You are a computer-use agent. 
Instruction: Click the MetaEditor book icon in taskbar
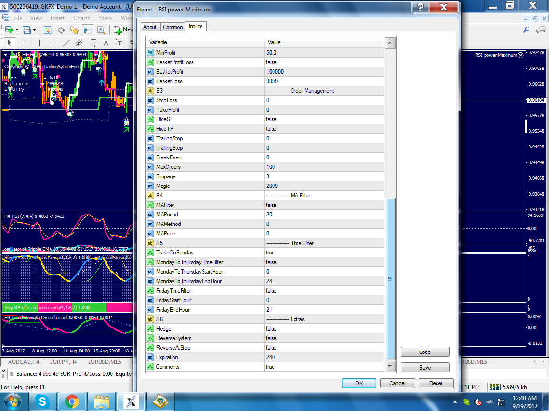[x=160, y=402]
